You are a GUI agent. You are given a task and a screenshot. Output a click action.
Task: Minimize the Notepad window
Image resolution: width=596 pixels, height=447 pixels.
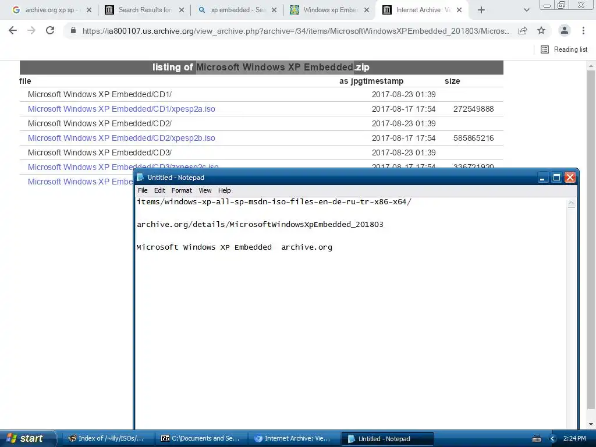click(x=542, y=178)
